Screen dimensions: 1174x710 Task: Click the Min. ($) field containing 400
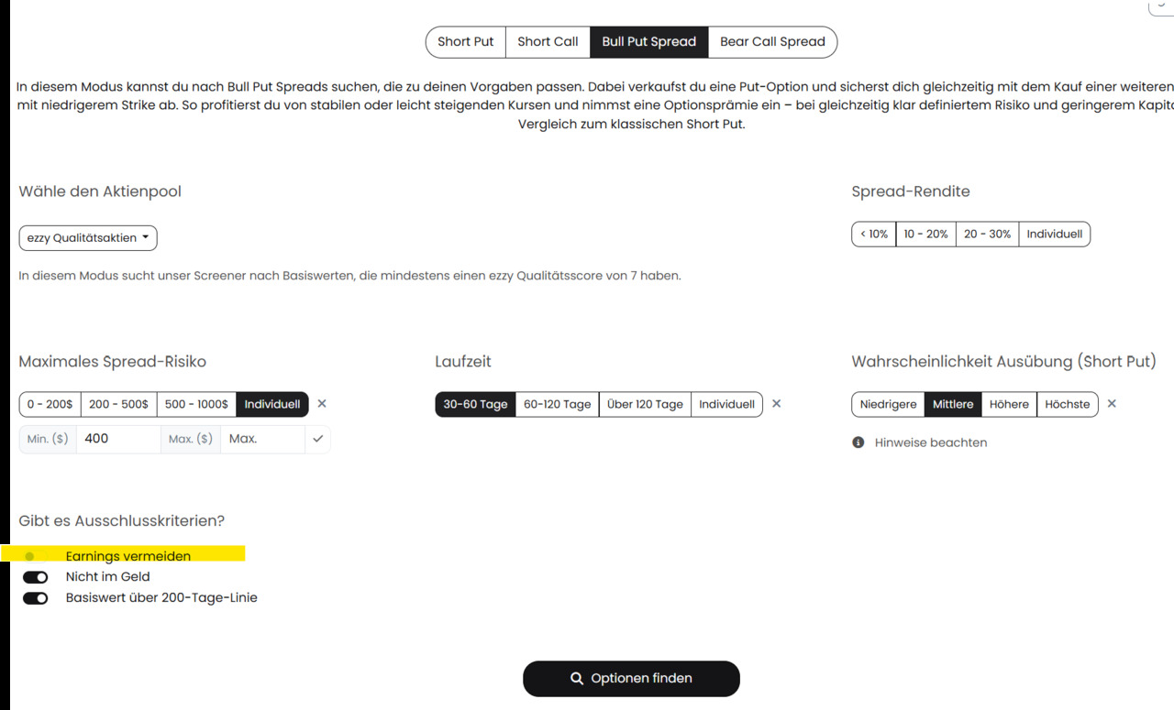pos(118,439)
